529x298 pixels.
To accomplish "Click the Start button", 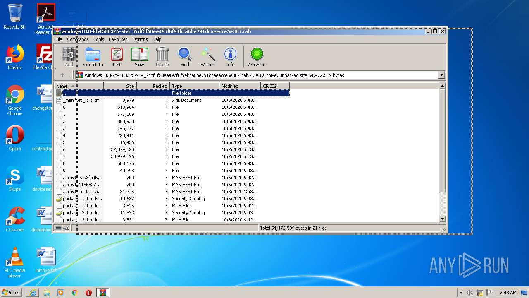I will (11, 293).
